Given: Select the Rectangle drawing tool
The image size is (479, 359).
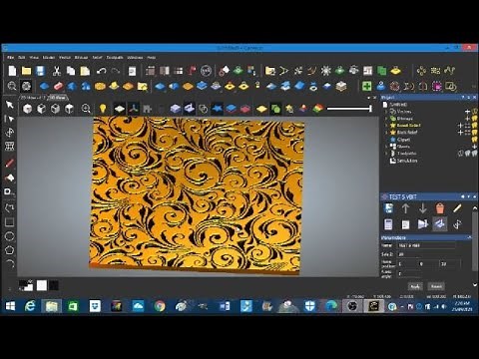Looking at the screenshot, I should [x=10, y=222].
